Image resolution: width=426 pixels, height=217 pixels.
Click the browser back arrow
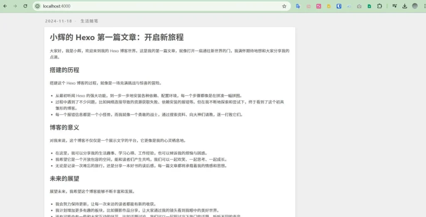point(5,6)
